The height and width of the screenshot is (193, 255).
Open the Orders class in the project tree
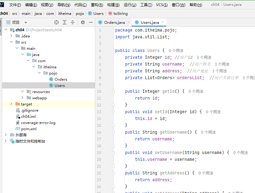point(61,79)
